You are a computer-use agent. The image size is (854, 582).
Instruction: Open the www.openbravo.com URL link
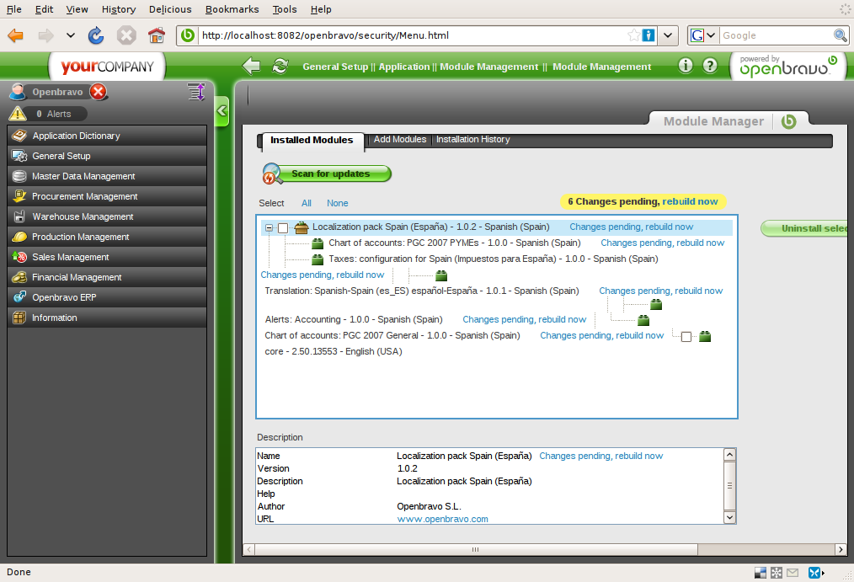click(442, 519)
